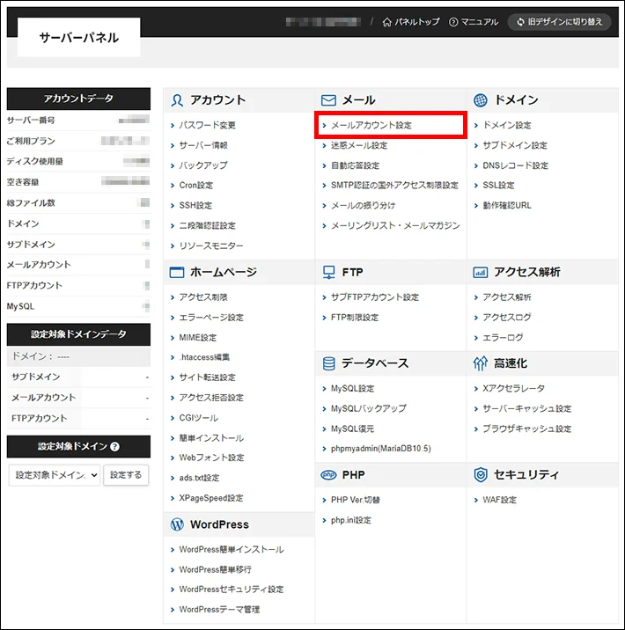Open WordPressテーマ管理

point(219,610)
